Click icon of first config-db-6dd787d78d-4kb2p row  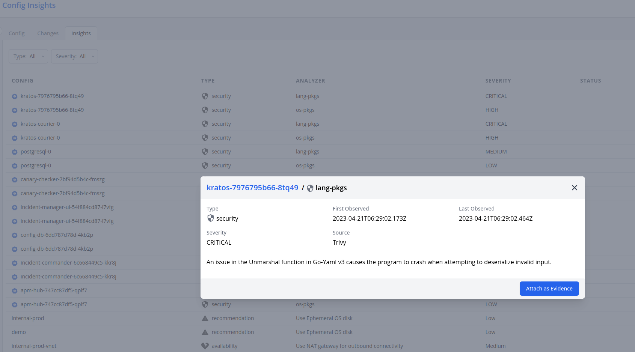pos(15,235)
